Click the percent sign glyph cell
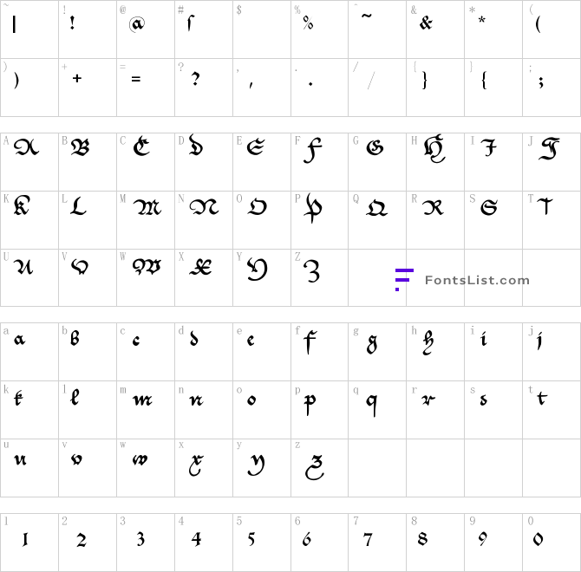This screenshot has height=572, width=581. tap(319, 29)
